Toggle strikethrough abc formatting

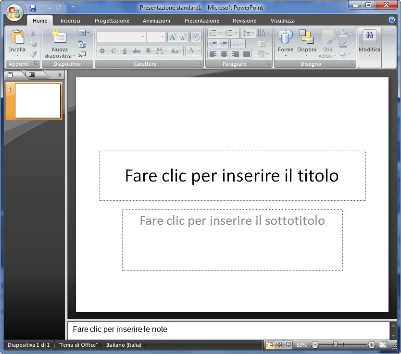pos(136,51)
